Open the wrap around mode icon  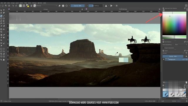117,6
